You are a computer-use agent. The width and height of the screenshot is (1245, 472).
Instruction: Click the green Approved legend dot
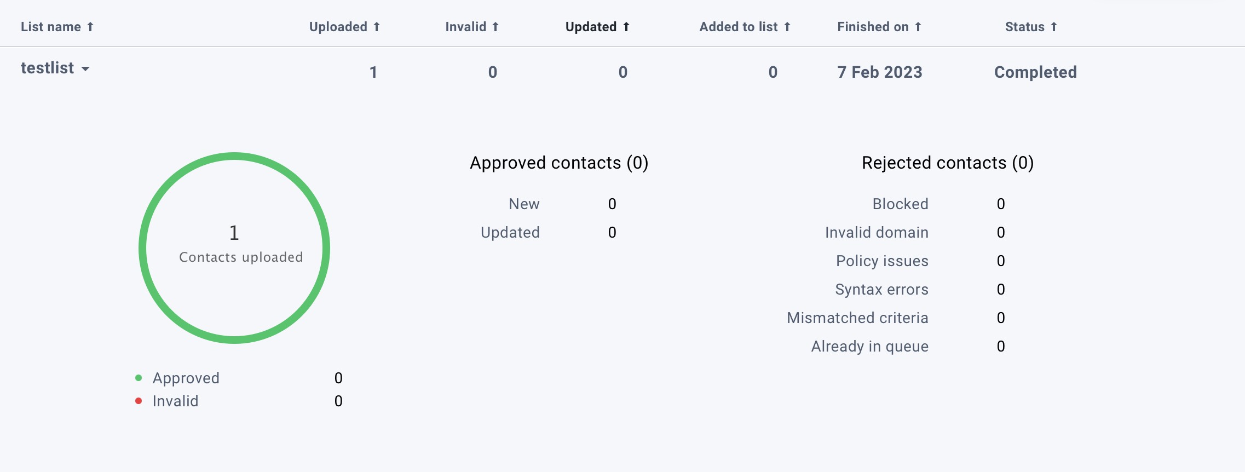(139, 377)
